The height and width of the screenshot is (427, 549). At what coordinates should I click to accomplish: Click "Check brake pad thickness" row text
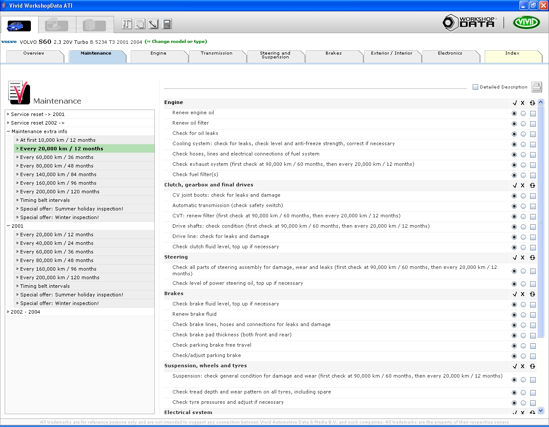(x=232, y=335)
